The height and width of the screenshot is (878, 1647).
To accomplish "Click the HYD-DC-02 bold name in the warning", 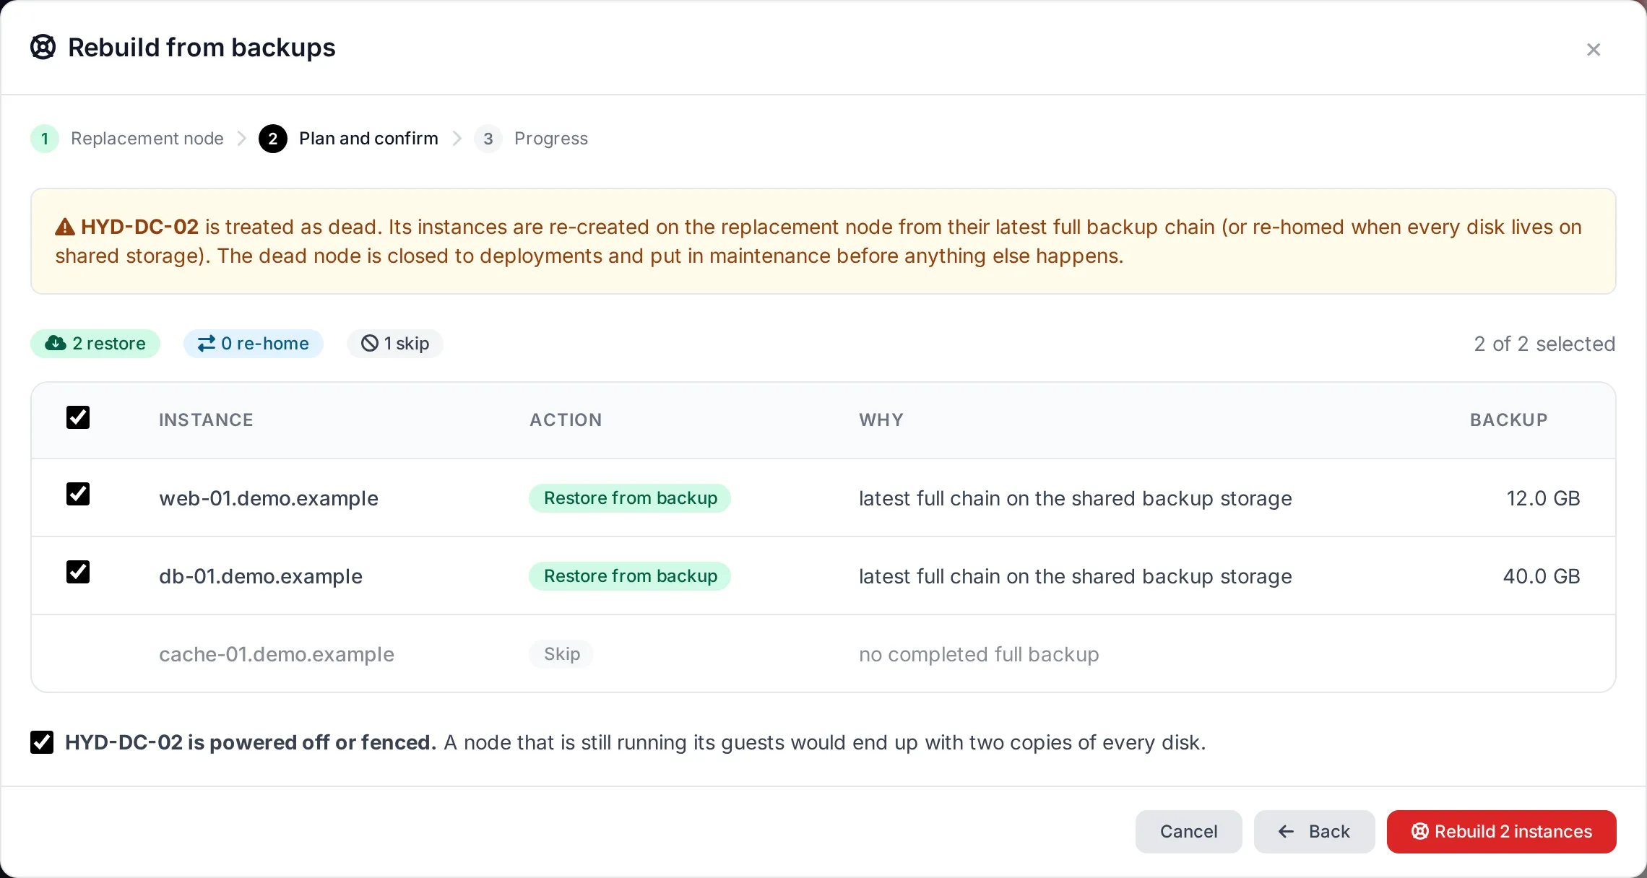I will pos(139,227).
